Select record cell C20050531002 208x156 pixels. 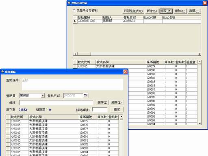[x=90, y=21]
